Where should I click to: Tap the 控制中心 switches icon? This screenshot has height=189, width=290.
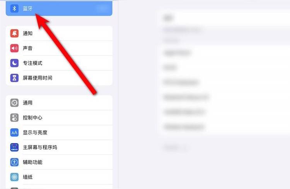point(14,118)
